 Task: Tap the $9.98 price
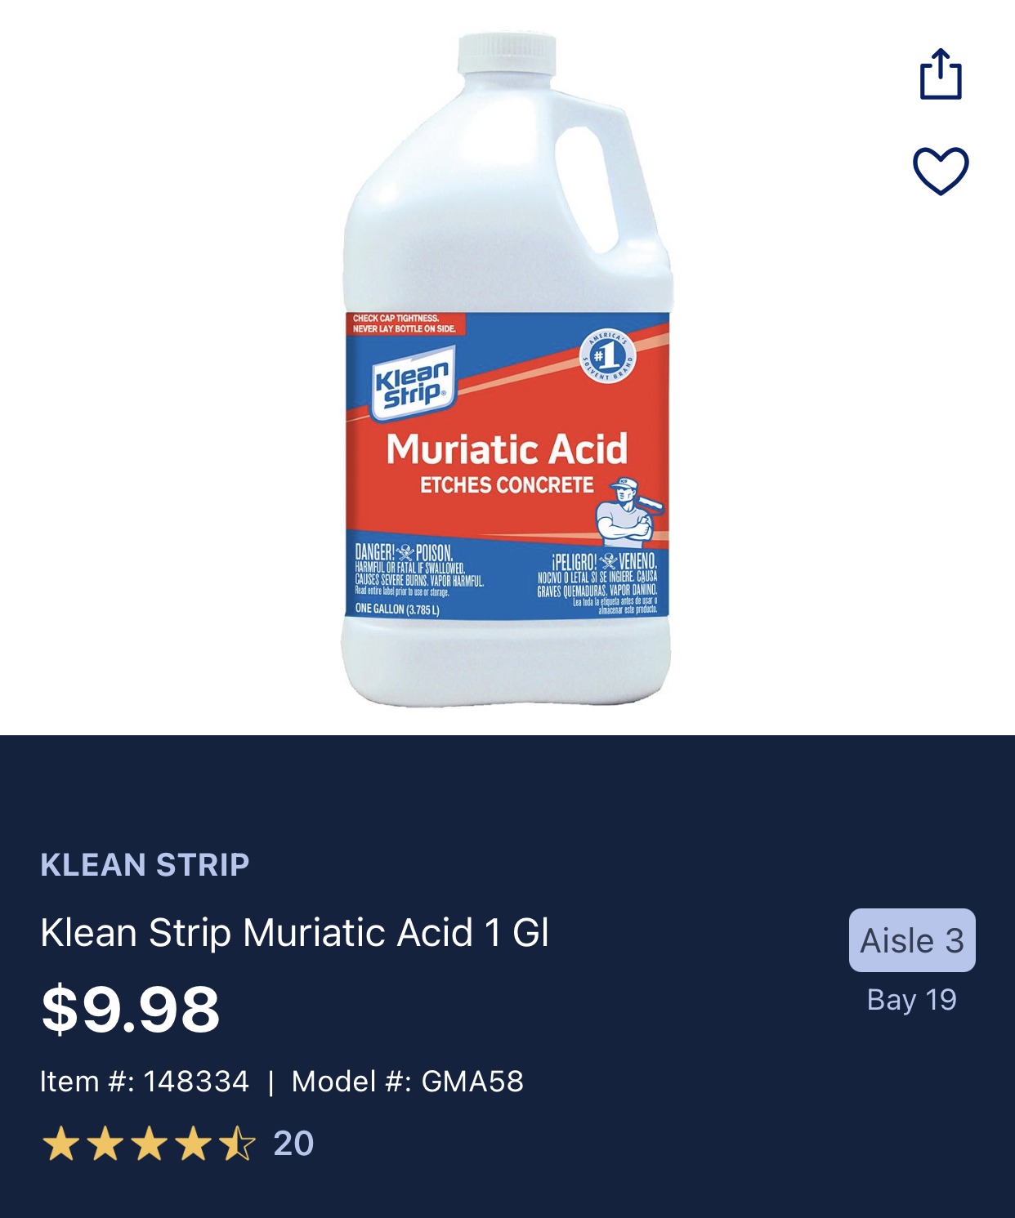(131, 1010)
